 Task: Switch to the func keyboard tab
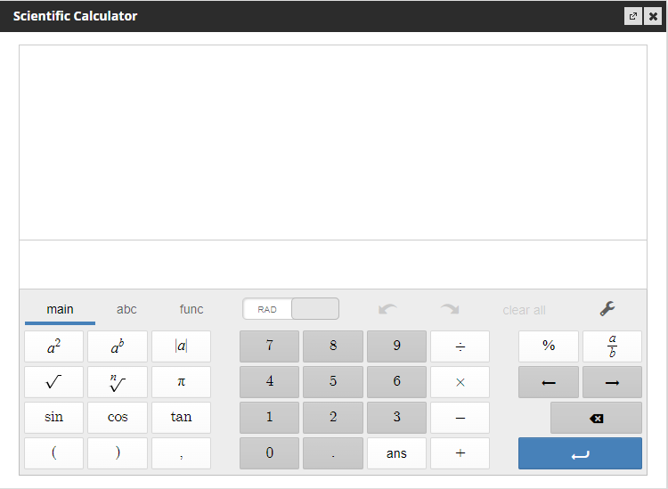191,309
